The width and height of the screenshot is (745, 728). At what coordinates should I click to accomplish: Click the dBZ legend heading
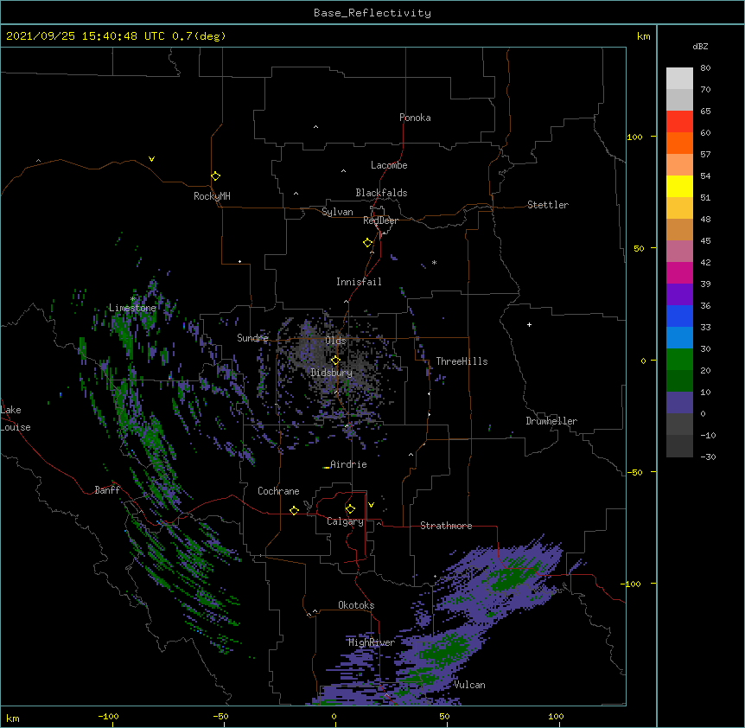700,47
